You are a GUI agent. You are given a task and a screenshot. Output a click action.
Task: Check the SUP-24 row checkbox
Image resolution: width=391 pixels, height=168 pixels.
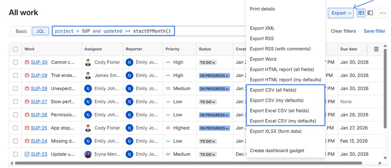pos(16,141)
